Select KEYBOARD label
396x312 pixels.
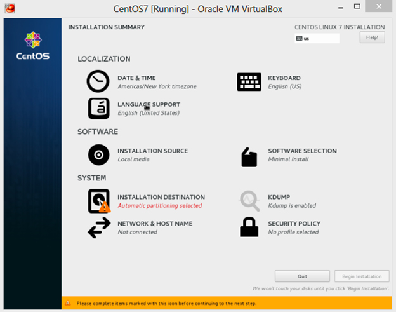(x=284, y=78)
